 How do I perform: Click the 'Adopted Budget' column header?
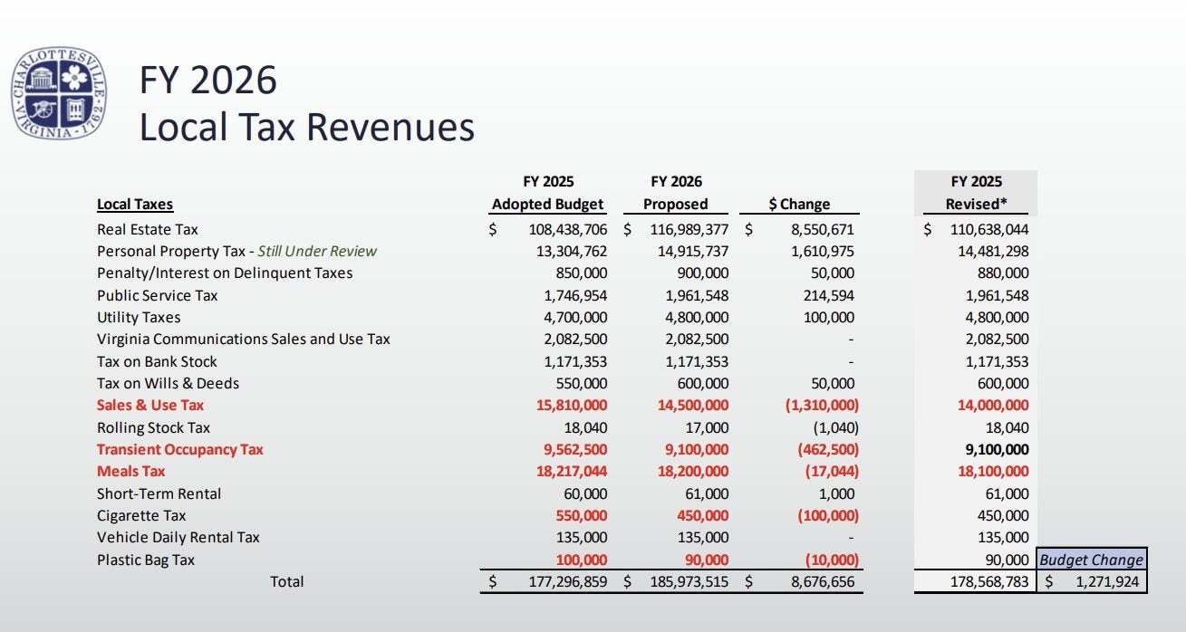pyautogui.click(x=548, y=204)
